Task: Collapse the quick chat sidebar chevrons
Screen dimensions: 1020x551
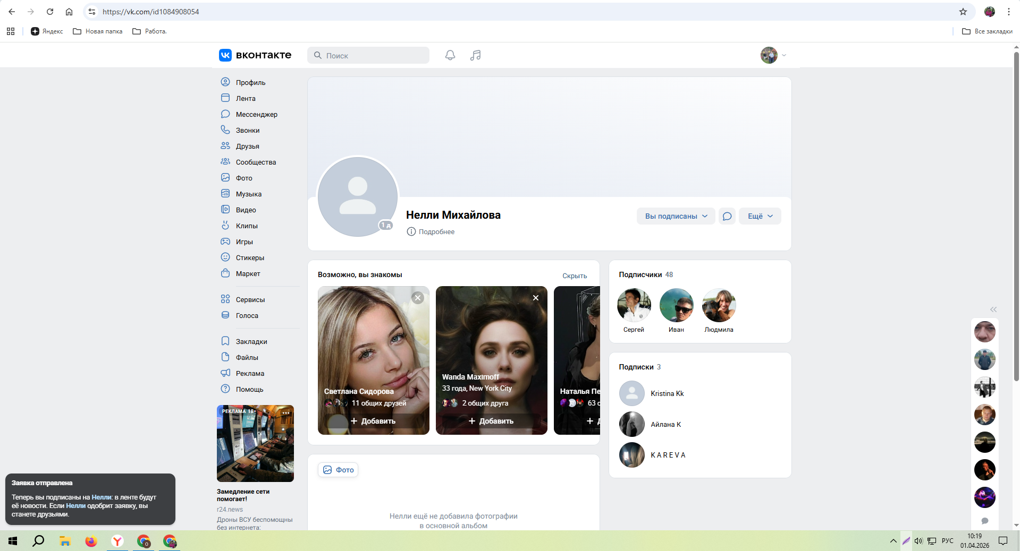Action: click(x=993, y=309)
